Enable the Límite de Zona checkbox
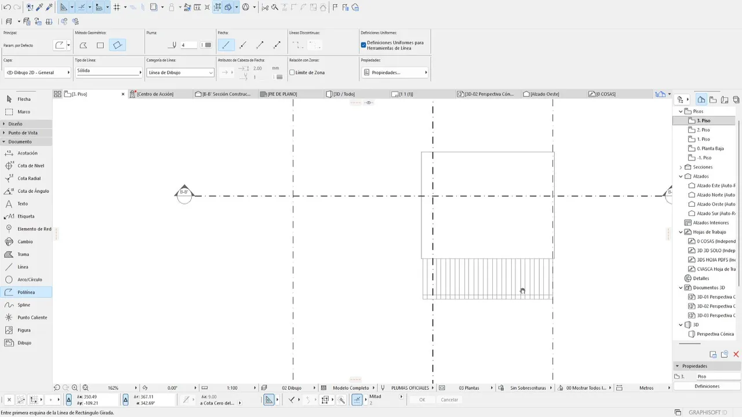The image size is (742, 417). point(292,72)
